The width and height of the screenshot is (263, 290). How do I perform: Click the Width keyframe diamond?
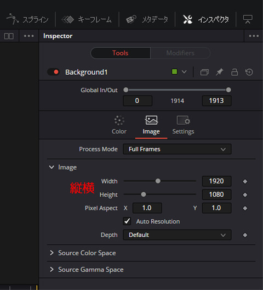click(245, 181)
